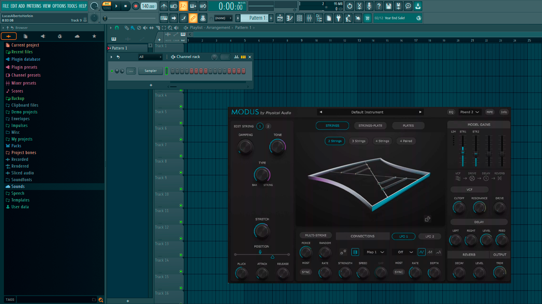Open the Pbend 2 dropdown in Modus

tap(469, 112)
